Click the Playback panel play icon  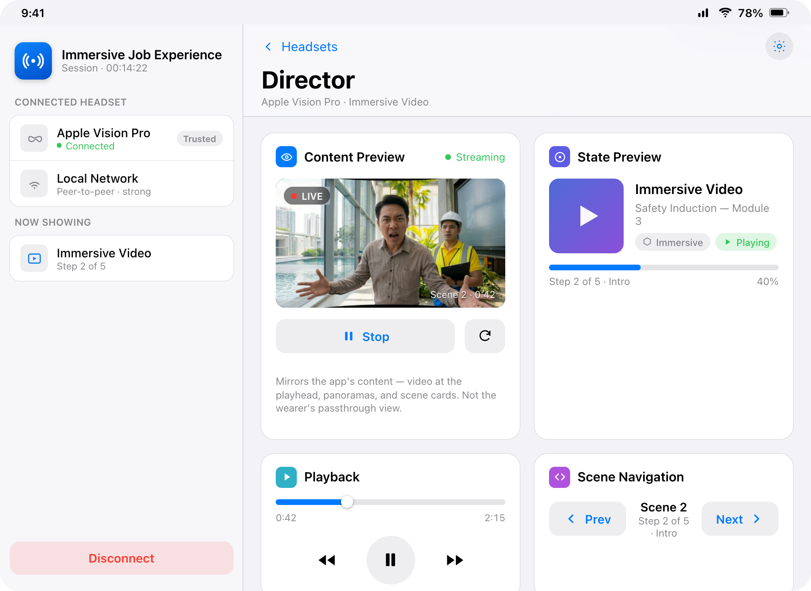tap(286, 477)
